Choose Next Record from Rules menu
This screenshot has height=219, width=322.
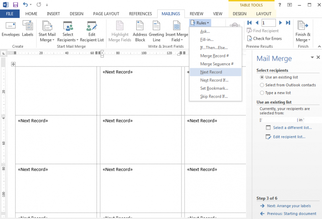pos(211,72)
